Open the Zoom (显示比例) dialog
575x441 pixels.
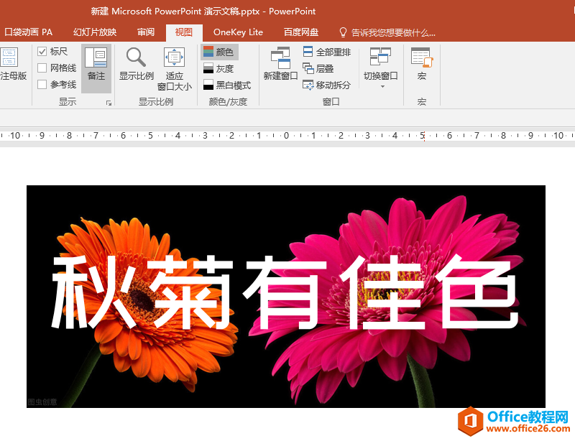click(x=136, y=64)
